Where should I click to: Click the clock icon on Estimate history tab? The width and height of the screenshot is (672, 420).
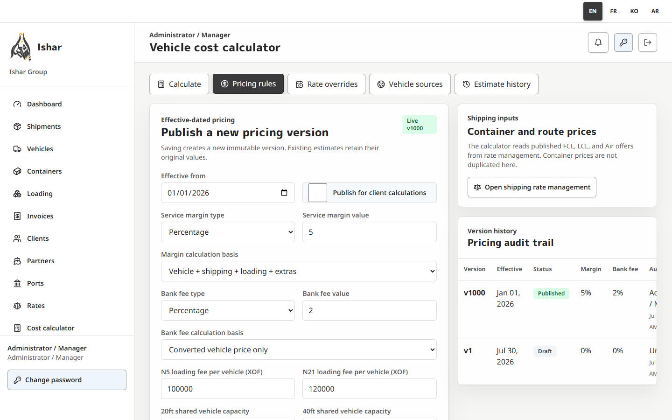point(466,84)
